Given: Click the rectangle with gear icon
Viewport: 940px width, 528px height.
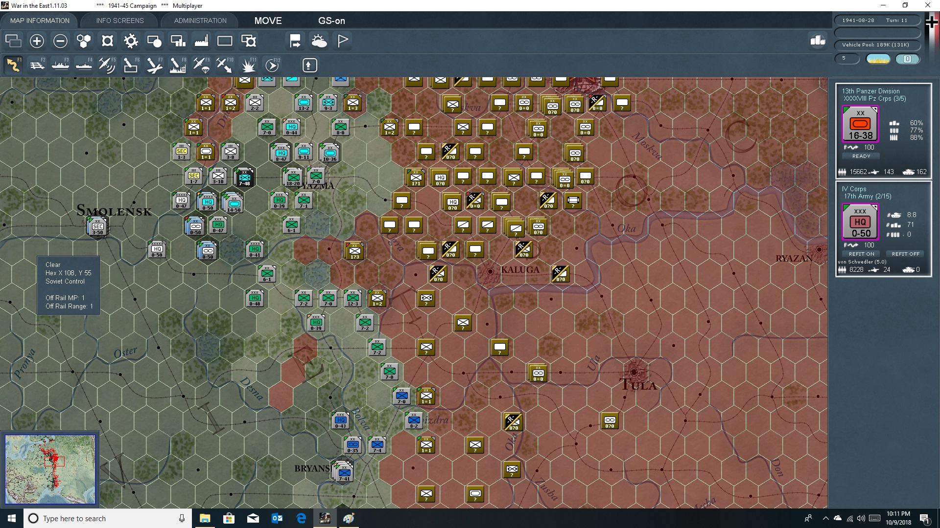Looking at the screenshot, I should [x=249, y=41].
